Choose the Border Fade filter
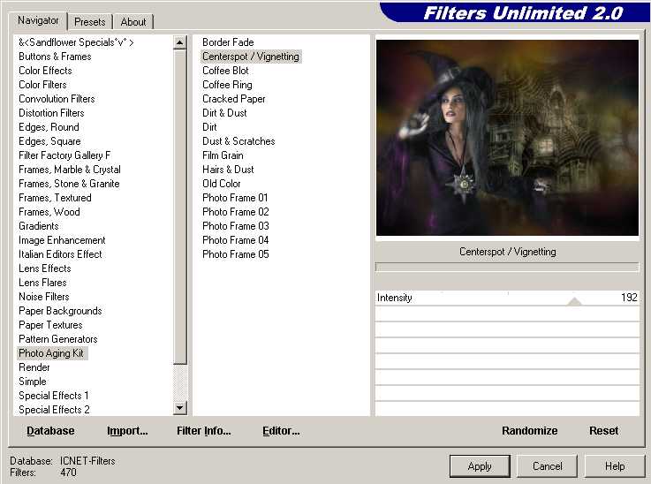This screenshot has width=651, height=484. coord(228,42)
